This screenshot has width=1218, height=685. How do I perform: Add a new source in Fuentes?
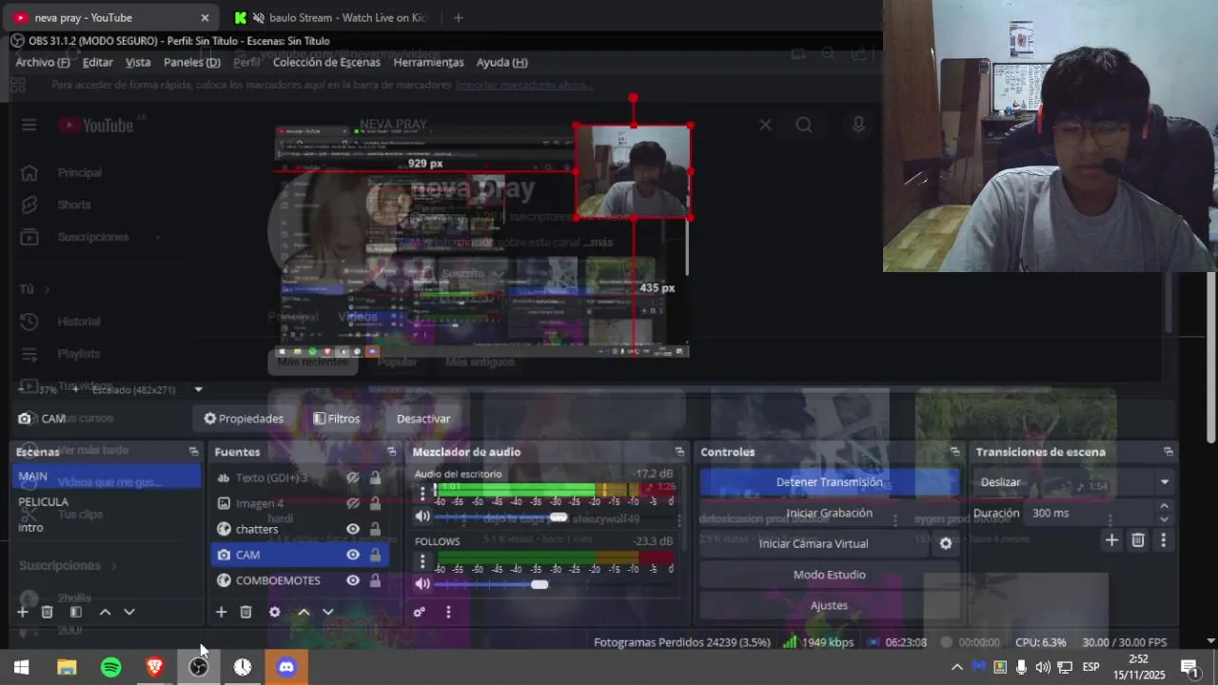(x=221, y=612)
